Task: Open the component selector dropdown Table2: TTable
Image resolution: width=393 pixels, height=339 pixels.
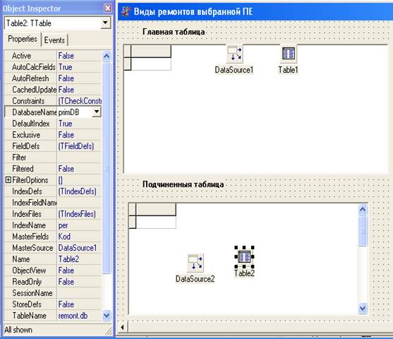Action: tap(106, 23)
